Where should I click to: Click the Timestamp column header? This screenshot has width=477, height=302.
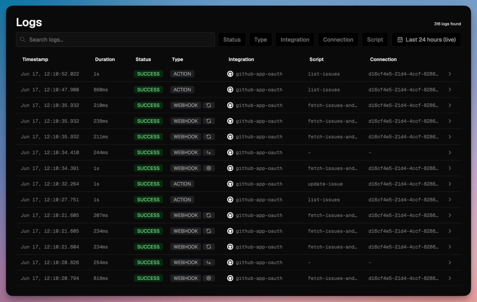35,59
